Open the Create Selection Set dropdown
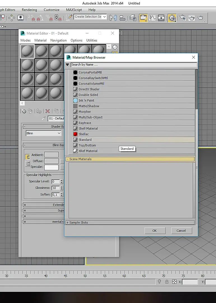Image resolution: width=216 pixels, height=303 pixels. click(x=104, y=17)
